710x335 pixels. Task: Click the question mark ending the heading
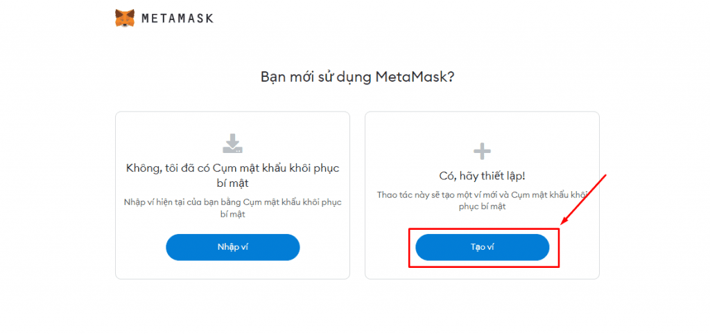450,77
